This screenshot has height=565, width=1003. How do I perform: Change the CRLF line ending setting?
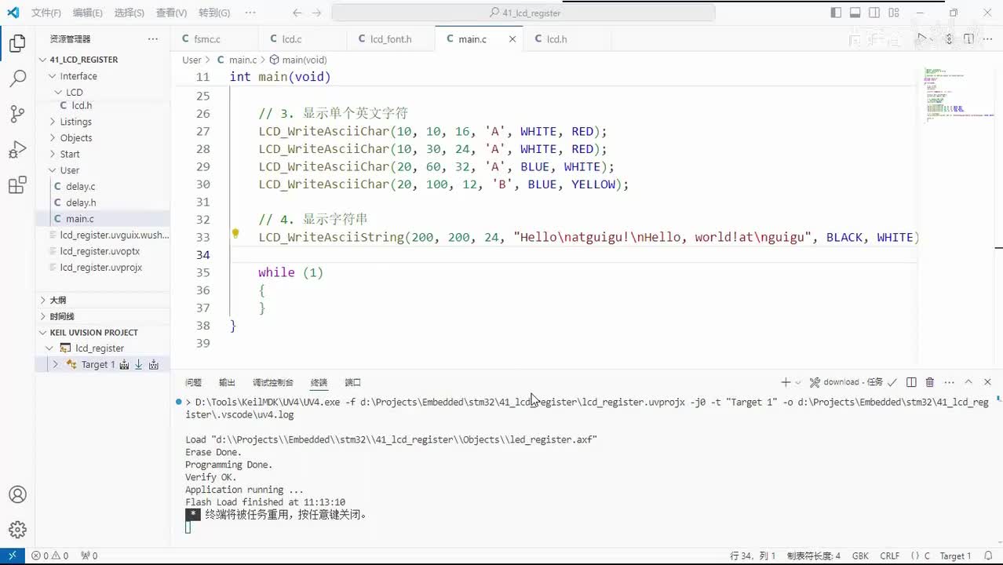coord(890,556)
